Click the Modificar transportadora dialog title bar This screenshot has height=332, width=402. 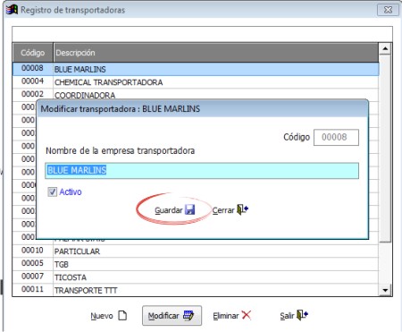point(202,109)
